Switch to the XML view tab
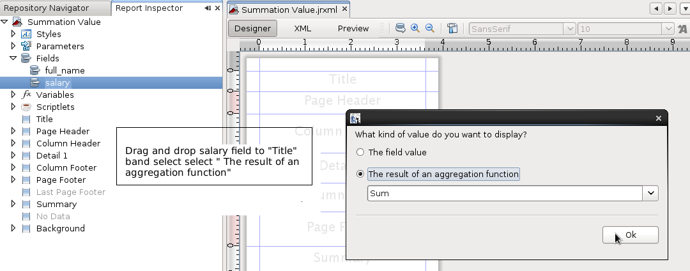Viewport: 690px width, 271px height. click(x=302, y=28)
